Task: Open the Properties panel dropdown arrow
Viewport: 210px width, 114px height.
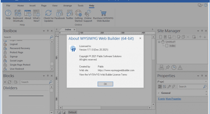Action: click(198, 76)
